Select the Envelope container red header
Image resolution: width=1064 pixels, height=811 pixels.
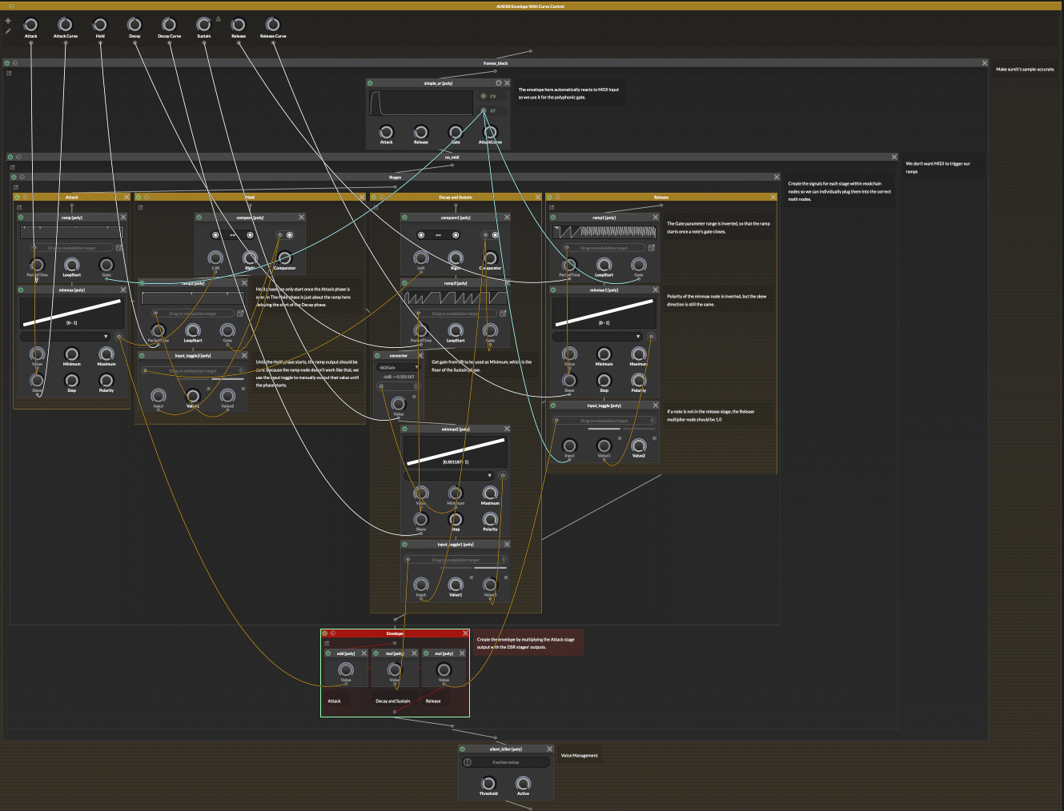click(x=395, y=633)
